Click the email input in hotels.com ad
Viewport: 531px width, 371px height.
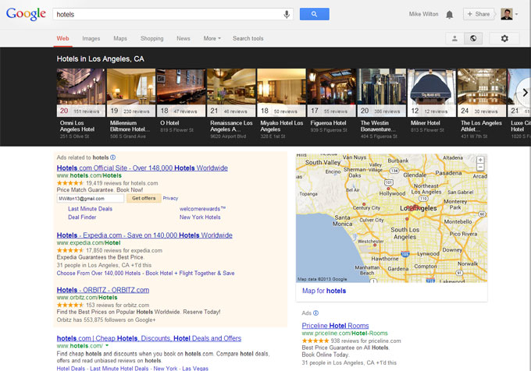pyautogui.click(x=90, y=198)
